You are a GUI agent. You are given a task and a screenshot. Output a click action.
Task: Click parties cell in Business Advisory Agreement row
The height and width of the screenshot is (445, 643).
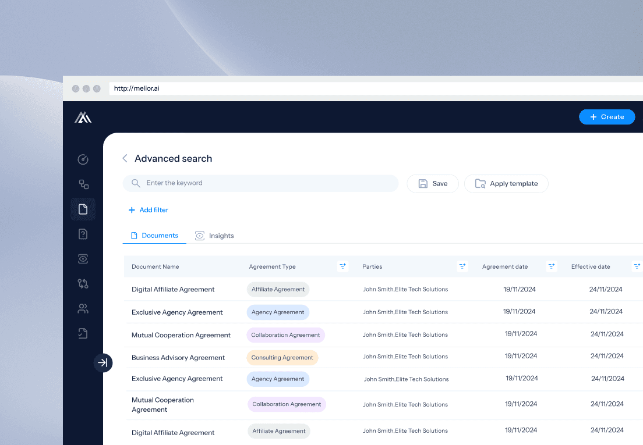point(405,357)
